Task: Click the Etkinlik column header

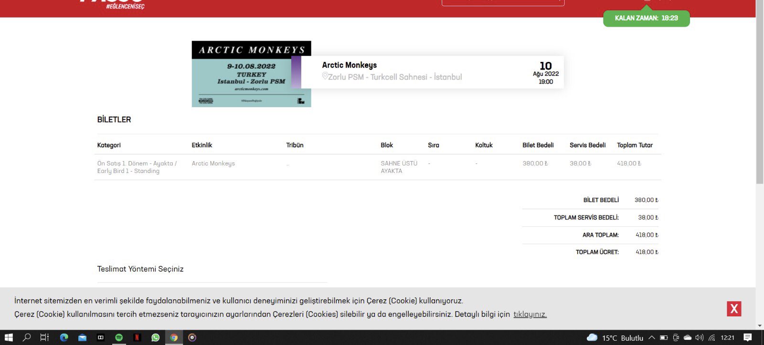Action: [202, 145]
